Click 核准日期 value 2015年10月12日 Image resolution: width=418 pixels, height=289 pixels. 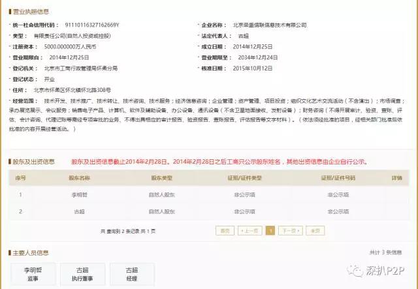(x=253, y=68)
